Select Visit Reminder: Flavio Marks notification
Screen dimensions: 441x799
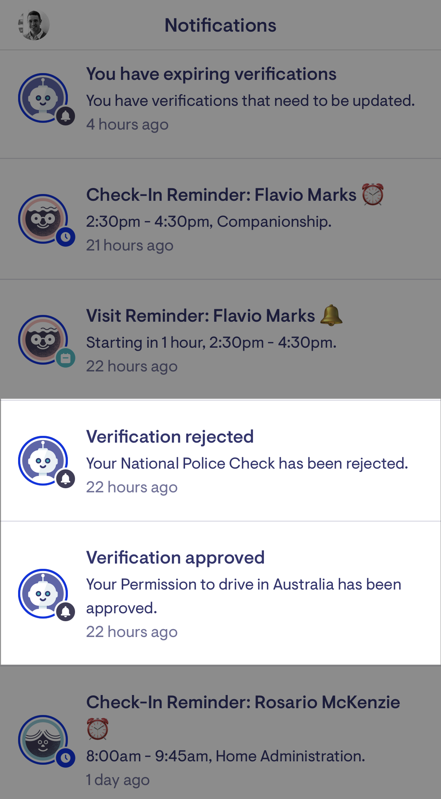tap(201, 316)
